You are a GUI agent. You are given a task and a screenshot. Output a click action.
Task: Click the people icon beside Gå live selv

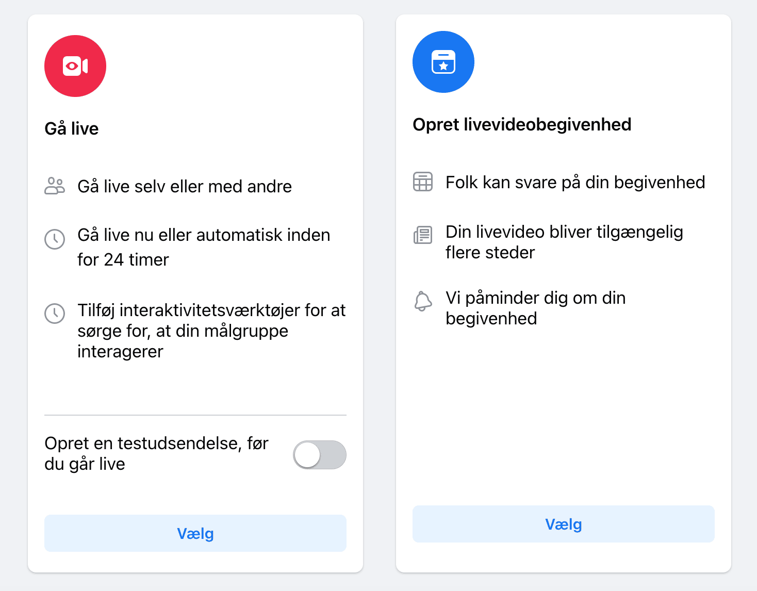point(55,186)
